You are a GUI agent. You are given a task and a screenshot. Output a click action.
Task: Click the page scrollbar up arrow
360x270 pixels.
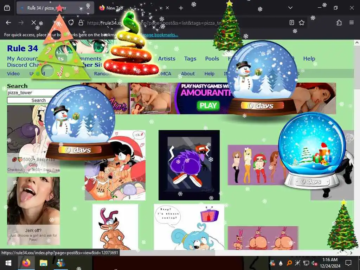[357, 43]
